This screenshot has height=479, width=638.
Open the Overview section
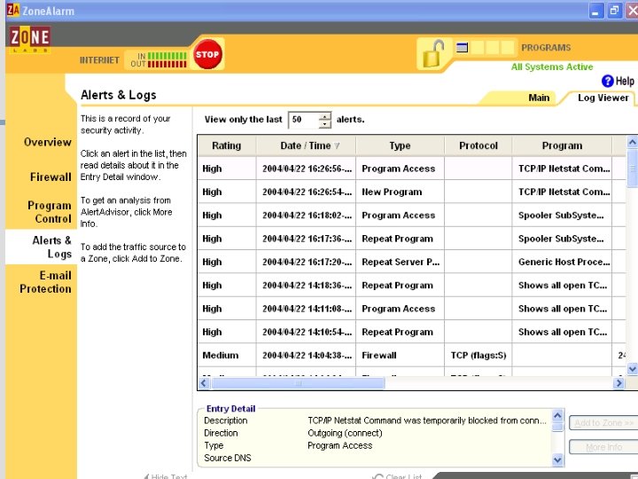point(48,142)
